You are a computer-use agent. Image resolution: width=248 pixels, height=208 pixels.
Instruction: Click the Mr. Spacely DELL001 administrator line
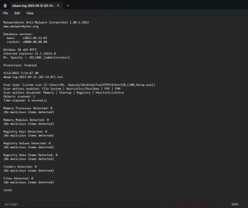[37, 58]
